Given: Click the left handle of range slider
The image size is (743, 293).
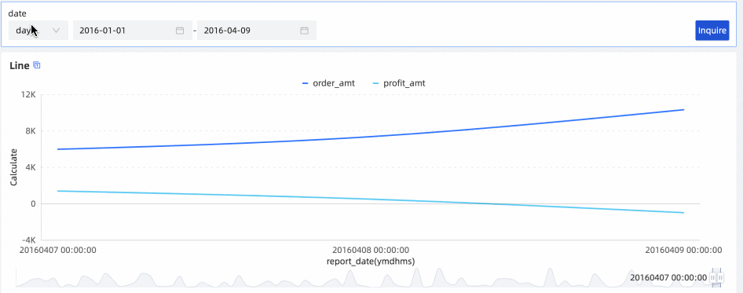Looking at the screenshot, I should point(712,277).
